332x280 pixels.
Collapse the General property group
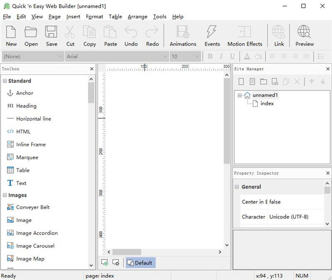[237, 187]
